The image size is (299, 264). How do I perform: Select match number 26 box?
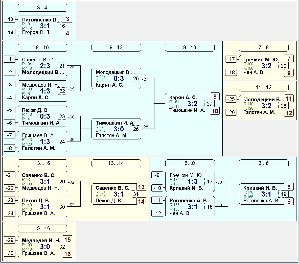(x=136, y=129)
